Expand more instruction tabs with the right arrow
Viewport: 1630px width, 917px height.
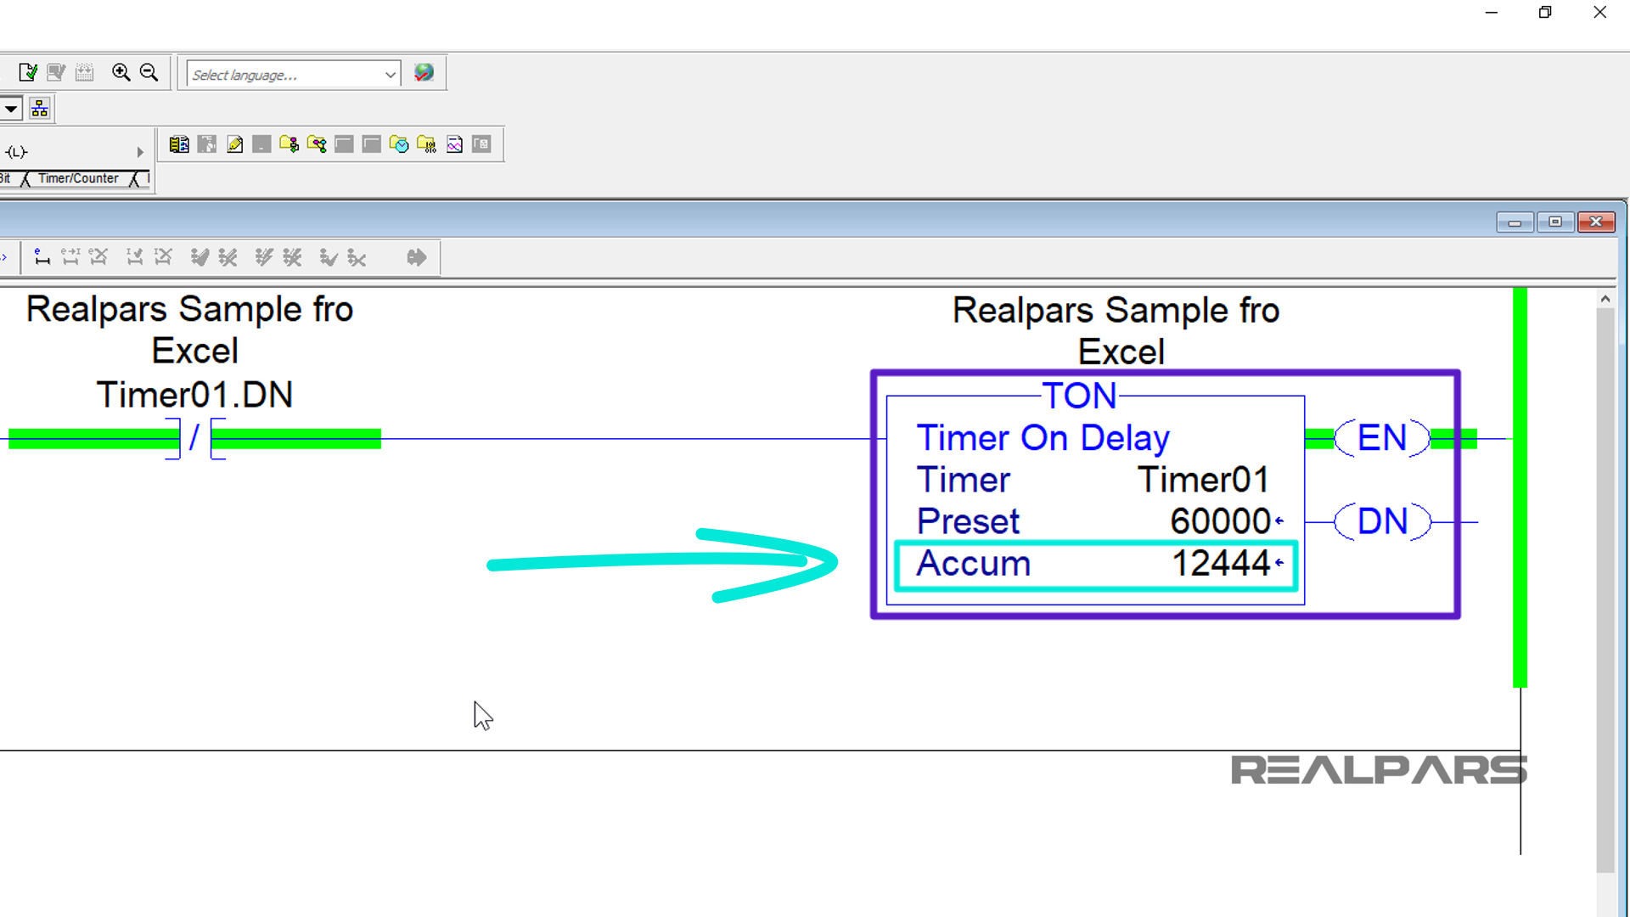140,151
